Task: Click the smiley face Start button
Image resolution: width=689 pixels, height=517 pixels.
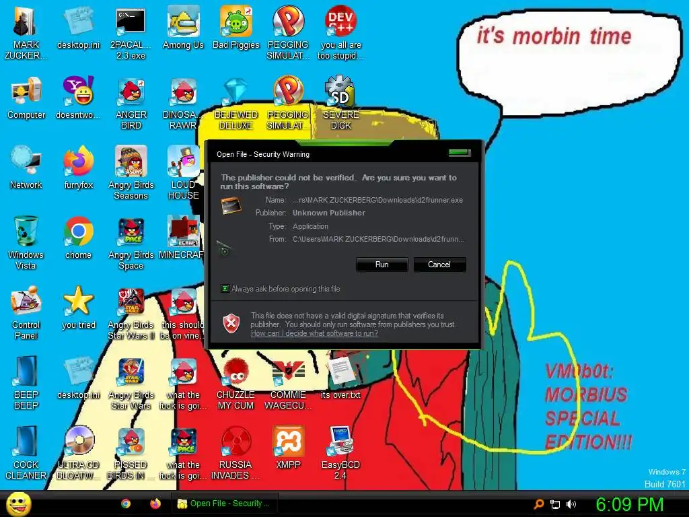Action: [x=18, y=504]
